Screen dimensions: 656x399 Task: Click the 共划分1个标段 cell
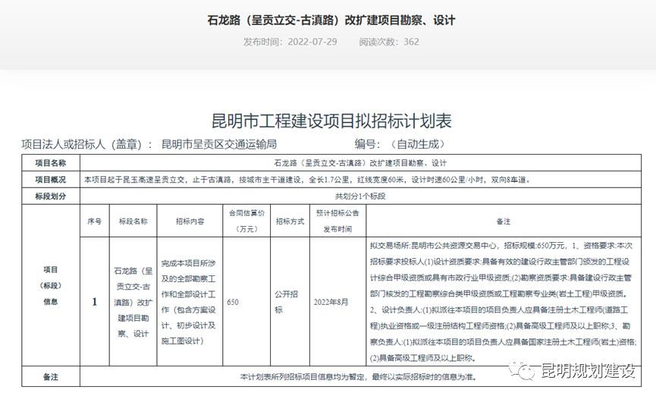[360, 196]
